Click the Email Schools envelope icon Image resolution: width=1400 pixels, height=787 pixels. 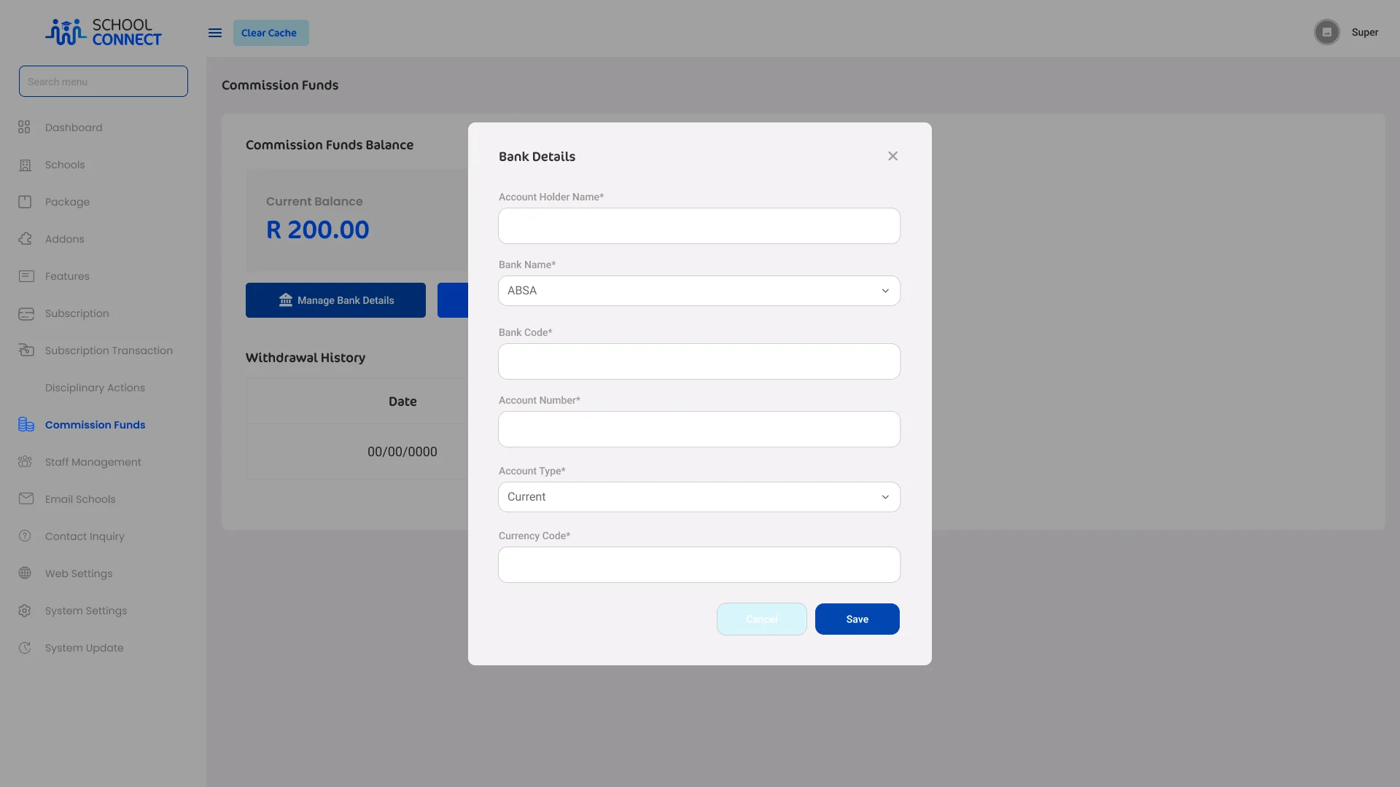click(26, 499)
